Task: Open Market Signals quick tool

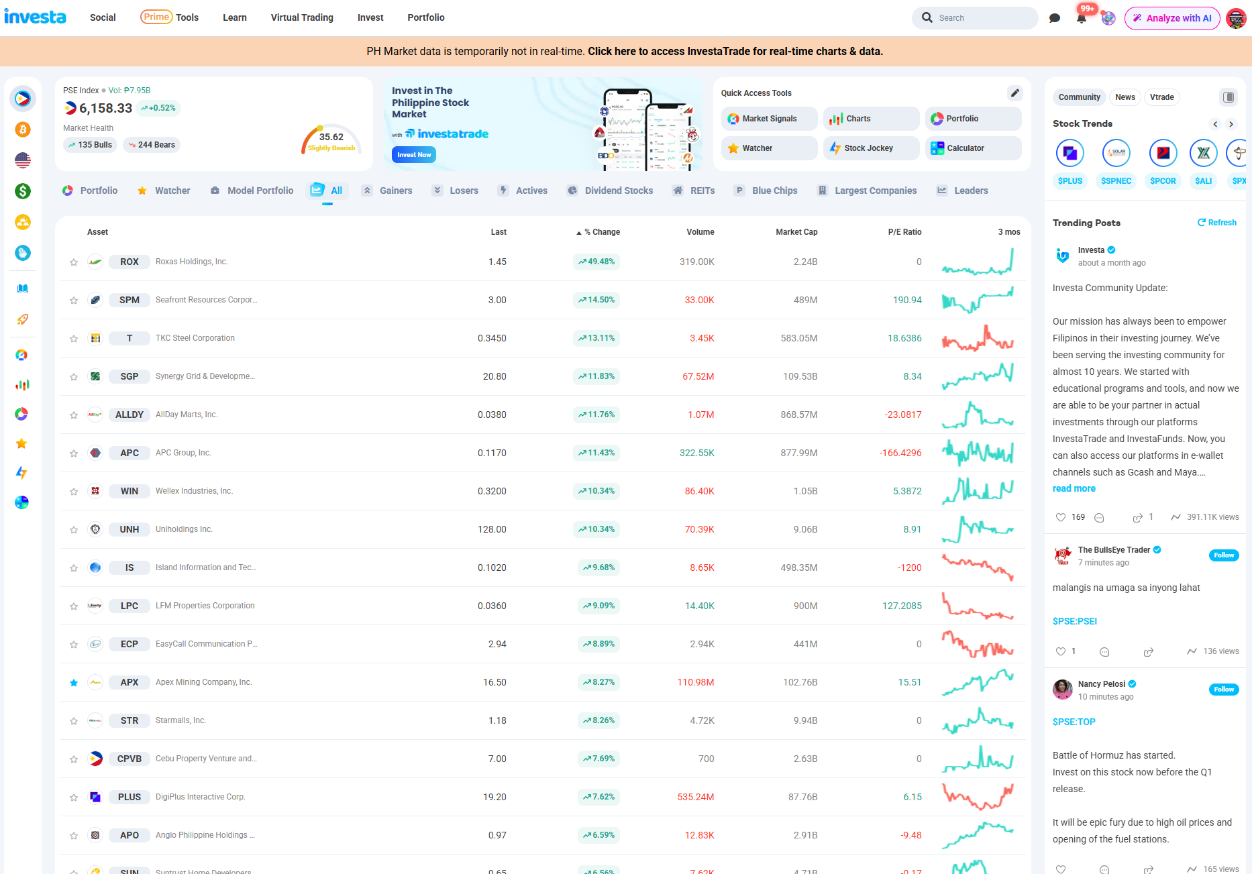Action: (x=769, y=119)
